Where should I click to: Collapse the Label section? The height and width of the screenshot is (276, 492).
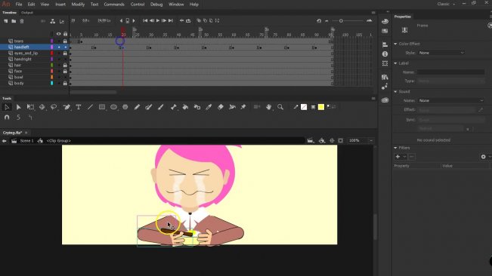coord(395,63)
